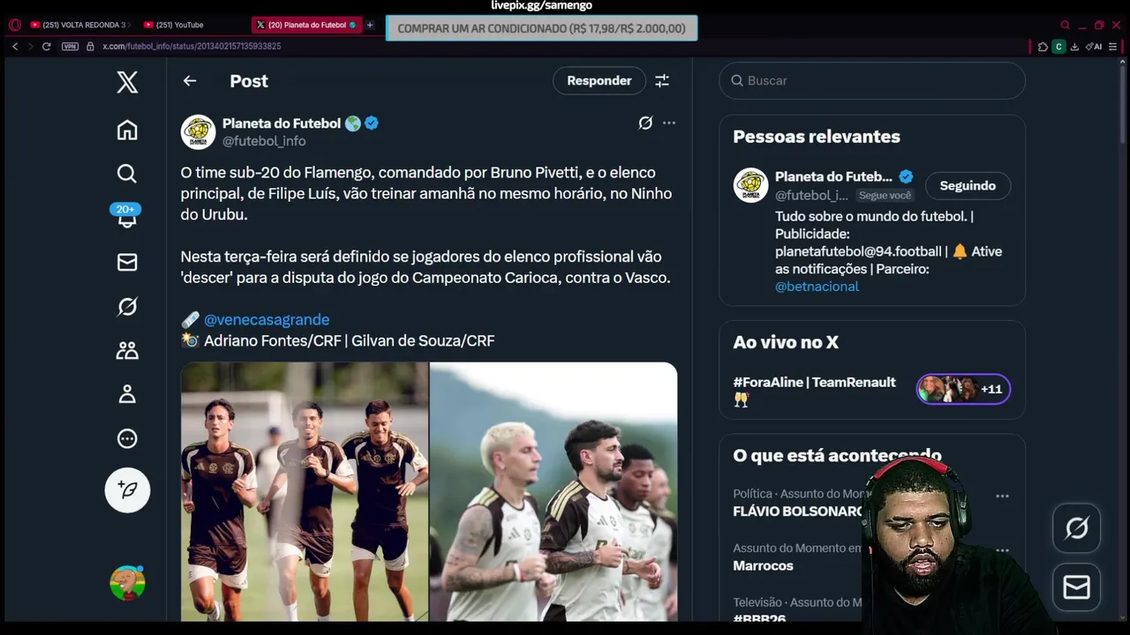Open options for FLÁVIO BOLSONARO trend
The image size is (1130, 635).
pyautogui.click(x=1002, y=497)
